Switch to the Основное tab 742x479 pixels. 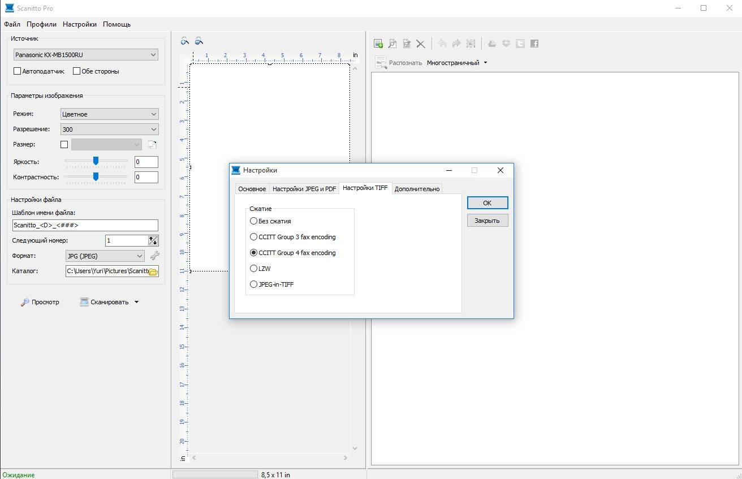252,189
